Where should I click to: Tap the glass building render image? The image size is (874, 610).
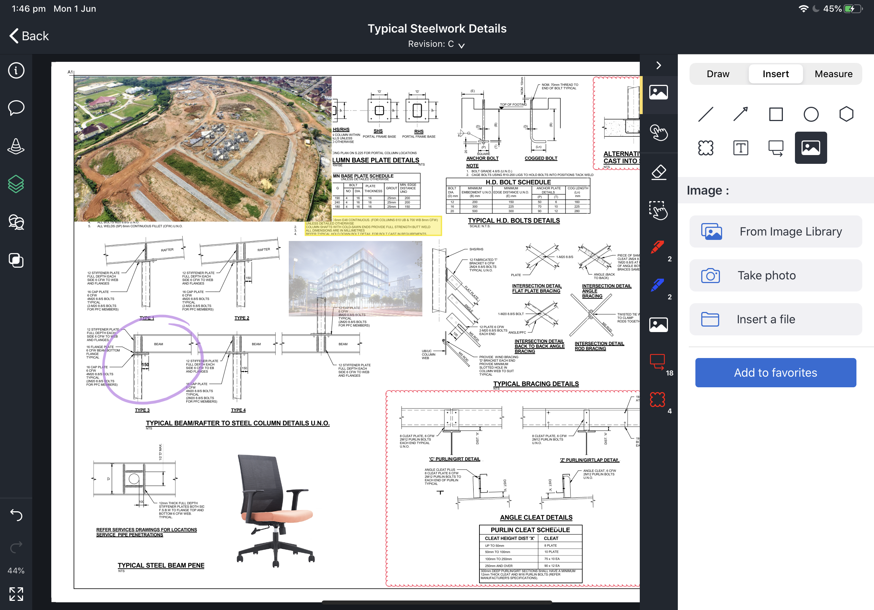[x=355, y=278]
